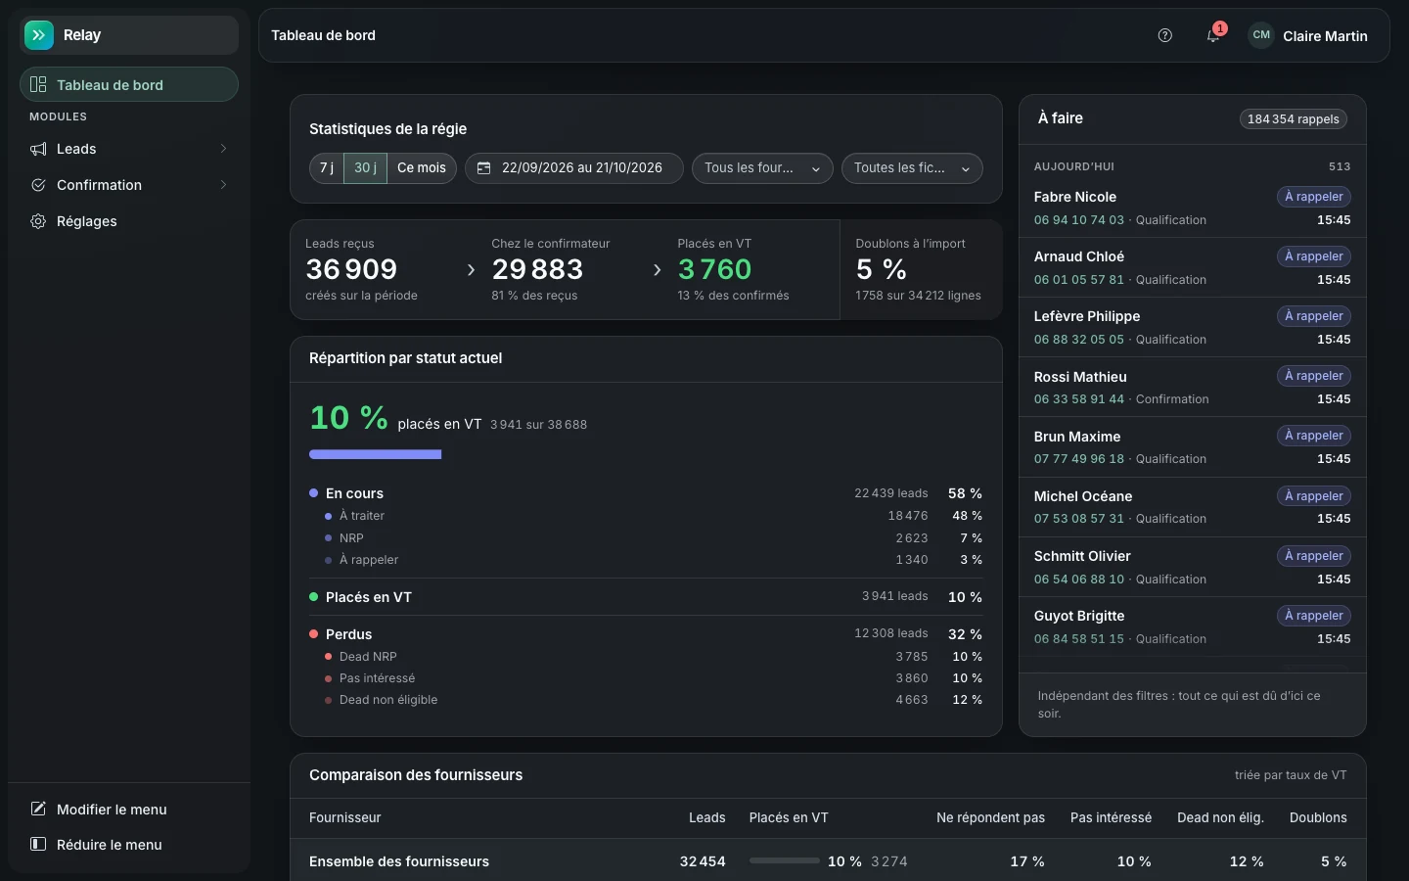Viewport: 1409px width, 881px height.
Task: Click the Dead non éligible status row
Action: 646,700
